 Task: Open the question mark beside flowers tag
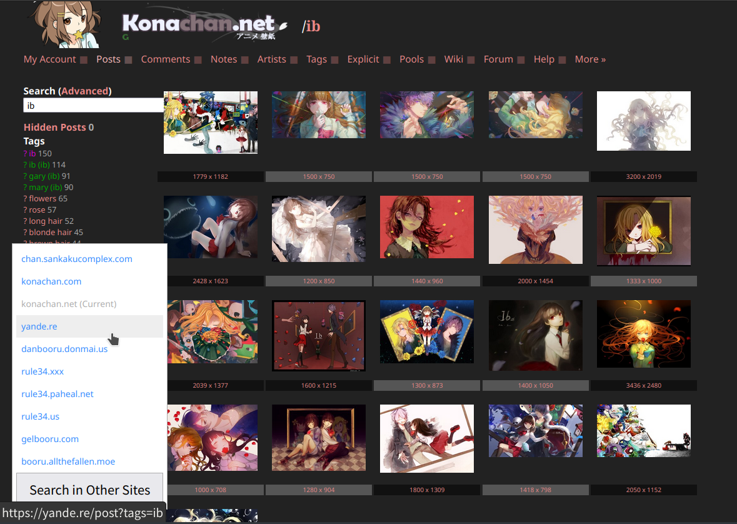(26, 198)
